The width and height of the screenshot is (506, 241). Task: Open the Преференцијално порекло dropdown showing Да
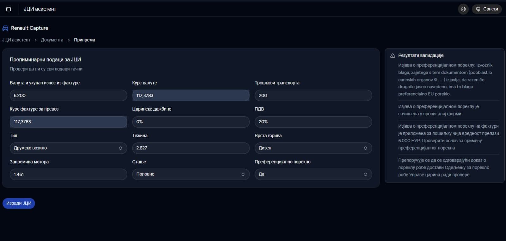pyautogui.click(x=313, y=174)
